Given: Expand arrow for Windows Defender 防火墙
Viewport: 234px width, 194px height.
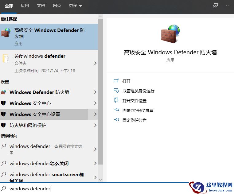Looking at the screenshot, I should (95, 92).
